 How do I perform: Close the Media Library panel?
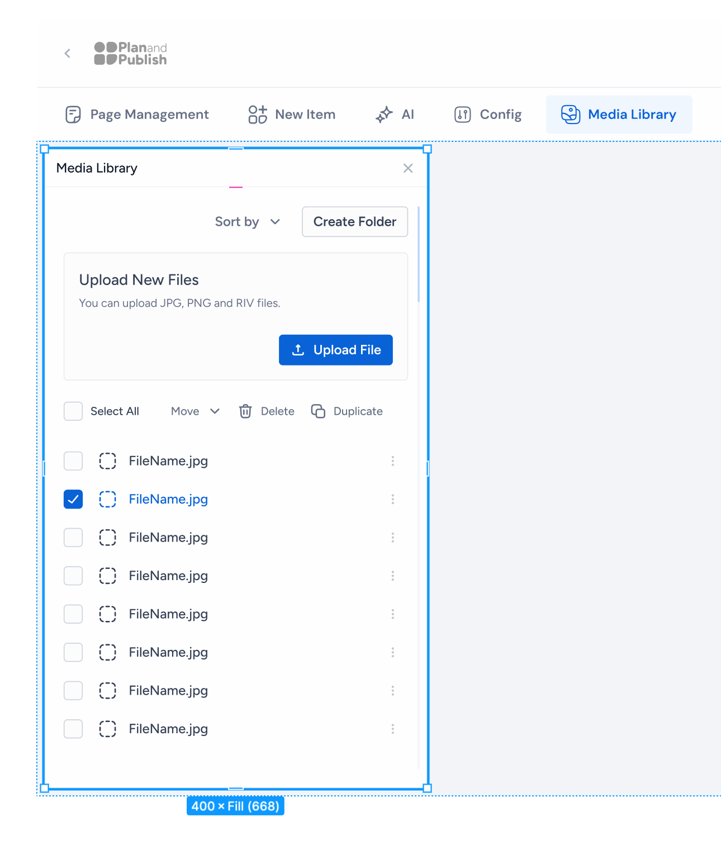[x=408, y=168]
